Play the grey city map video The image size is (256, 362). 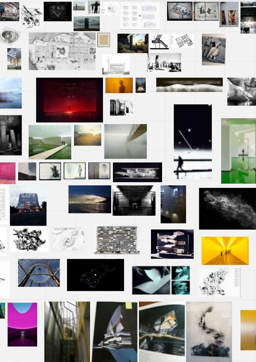pyautogui.click(x=62, y=51)
